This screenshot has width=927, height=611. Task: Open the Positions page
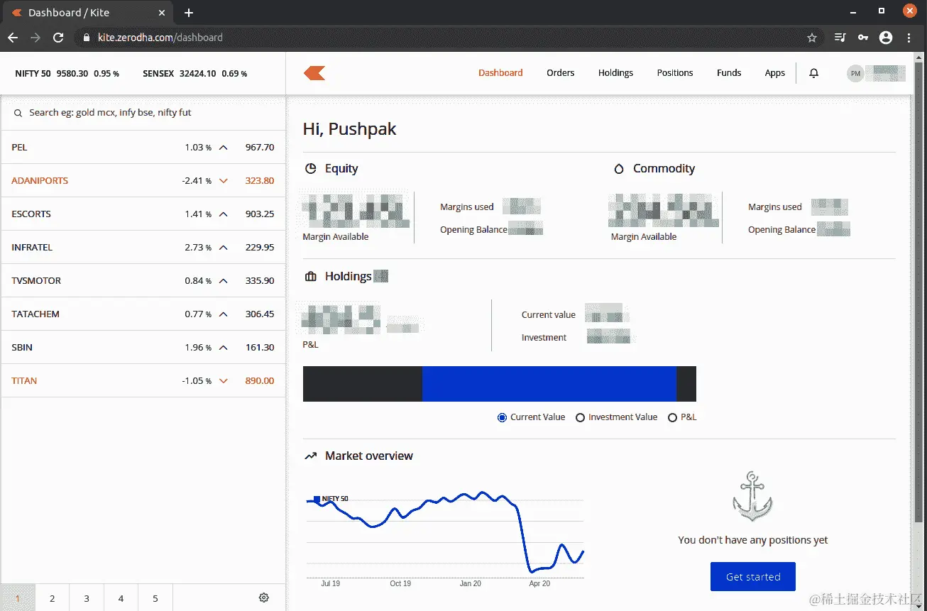(675, 72)
